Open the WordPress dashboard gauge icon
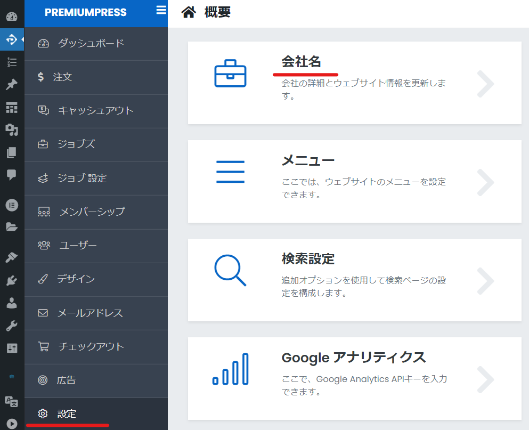The image size is (529, 430). (x=12, y=17)
